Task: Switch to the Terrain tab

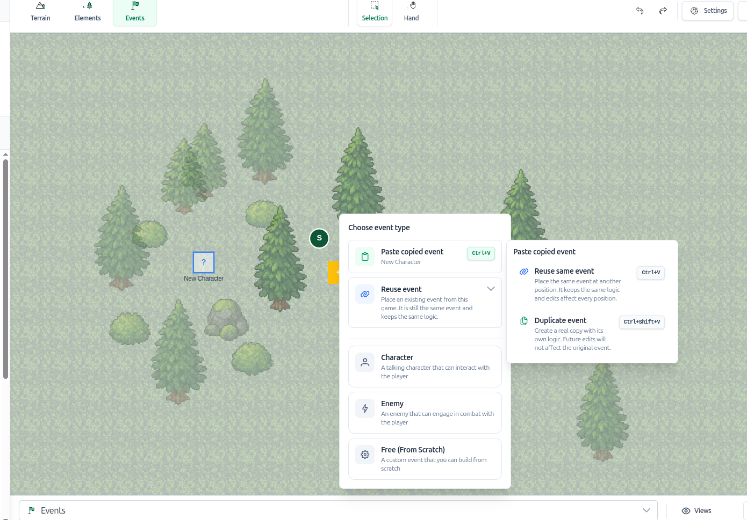Action: point(40,12)
